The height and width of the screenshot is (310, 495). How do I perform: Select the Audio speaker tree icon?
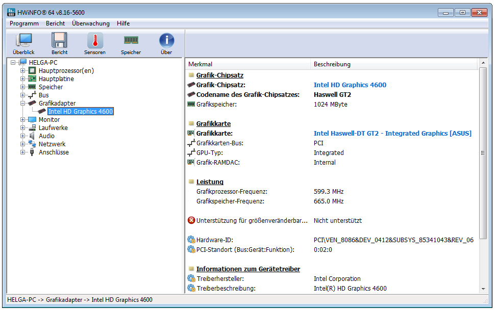point(32,136)
